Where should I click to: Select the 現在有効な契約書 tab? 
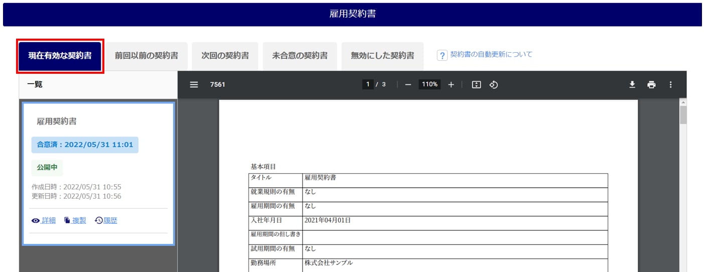click(60, 56)
